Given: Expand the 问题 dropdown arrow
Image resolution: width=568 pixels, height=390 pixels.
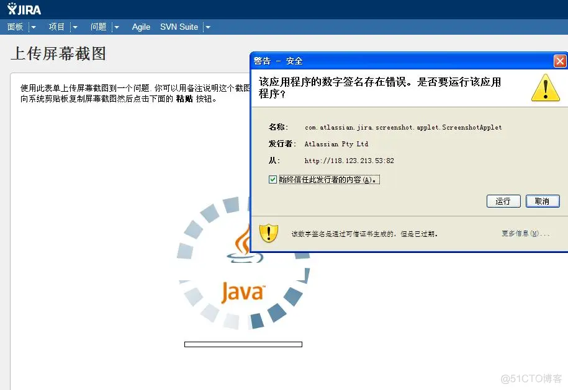Looking at the screenshot, I should 116,27.
